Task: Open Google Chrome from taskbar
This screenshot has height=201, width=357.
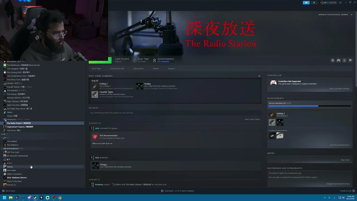Action: pos(60,198)
